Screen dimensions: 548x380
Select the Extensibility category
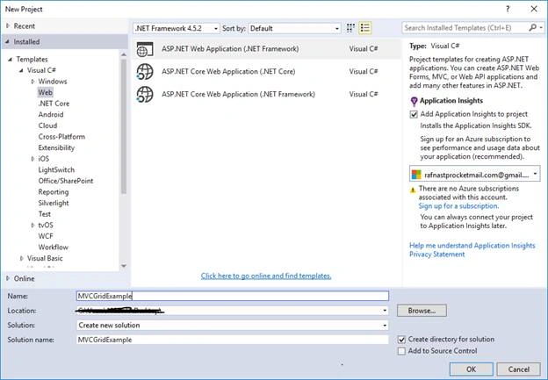click(56, 147)
